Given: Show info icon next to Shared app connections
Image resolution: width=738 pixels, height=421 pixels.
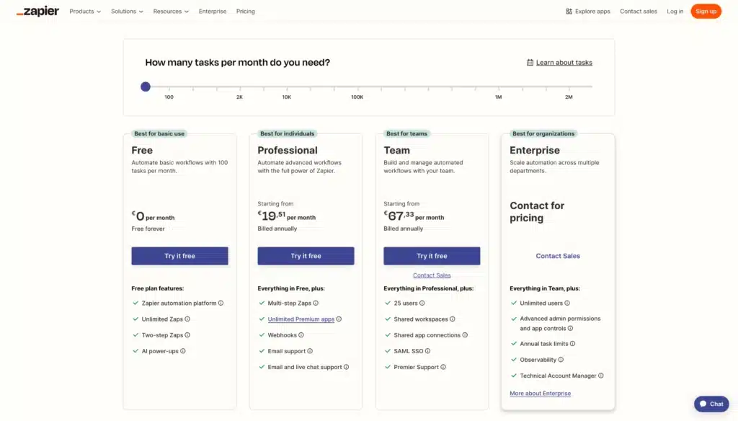Looking at the screenshot, I should 465,335.
